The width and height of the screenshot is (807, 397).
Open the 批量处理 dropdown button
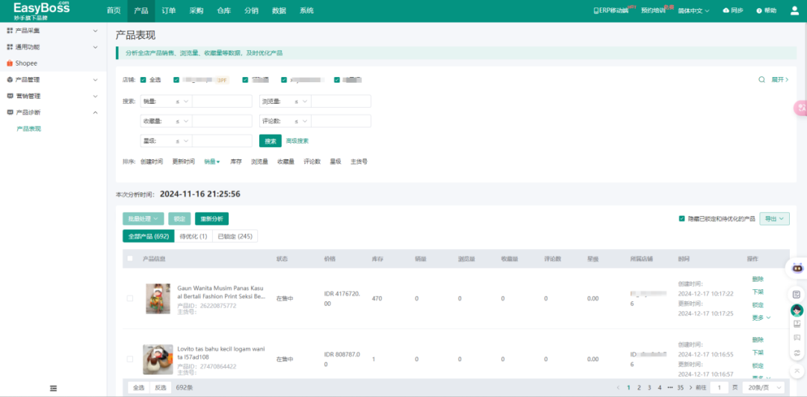point(143,219)
